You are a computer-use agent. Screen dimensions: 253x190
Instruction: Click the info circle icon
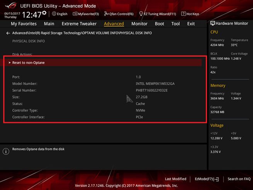click(6, 152)
